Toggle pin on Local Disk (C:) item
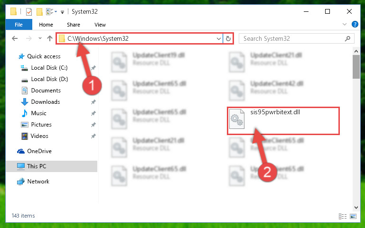The image size is (365, 228). [94, 68]
